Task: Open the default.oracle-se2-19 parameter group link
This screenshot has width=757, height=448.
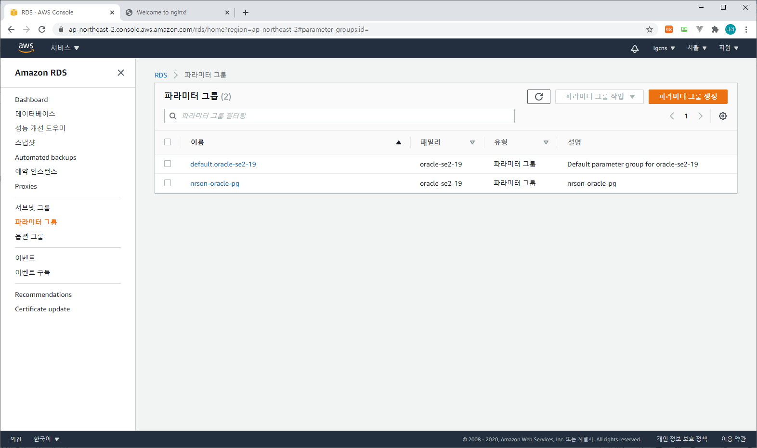Action: tap(223, 164)
